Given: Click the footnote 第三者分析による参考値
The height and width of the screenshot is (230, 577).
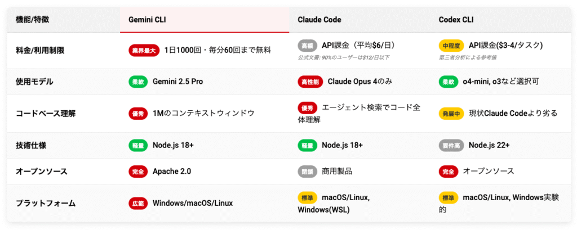Looking at the screenshot, I should 467,57.
